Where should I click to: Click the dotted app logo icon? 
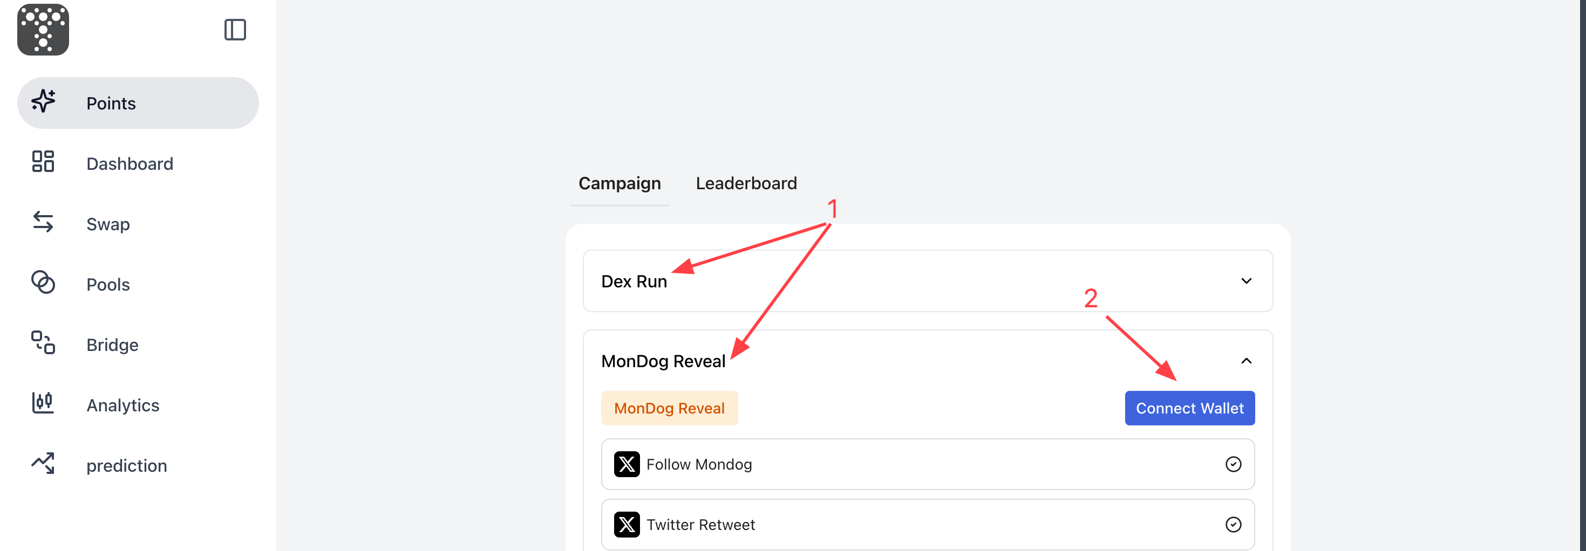(43, 30)
